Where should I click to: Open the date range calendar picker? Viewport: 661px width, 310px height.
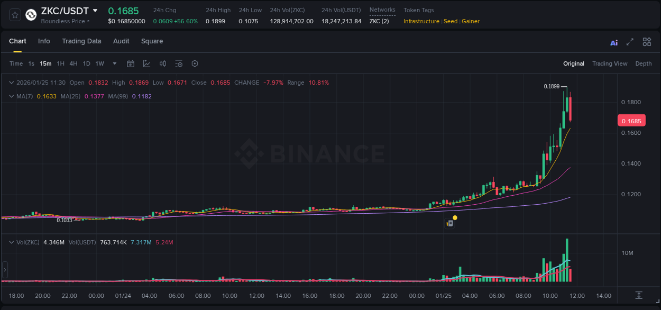pos(131,63)
